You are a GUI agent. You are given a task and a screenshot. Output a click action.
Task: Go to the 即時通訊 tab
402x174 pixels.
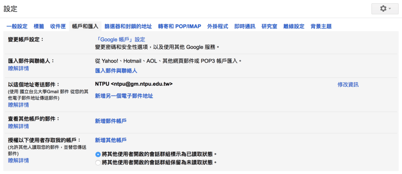coord(245,27)
